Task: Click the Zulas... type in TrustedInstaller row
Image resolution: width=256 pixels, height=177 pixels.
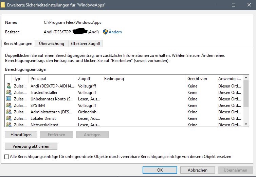Action: [x=20, y=93]
